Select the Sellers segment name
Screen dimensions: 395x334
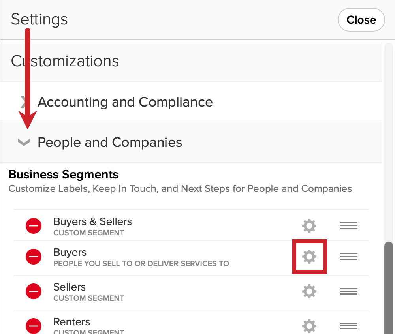[x=70, y=287]
